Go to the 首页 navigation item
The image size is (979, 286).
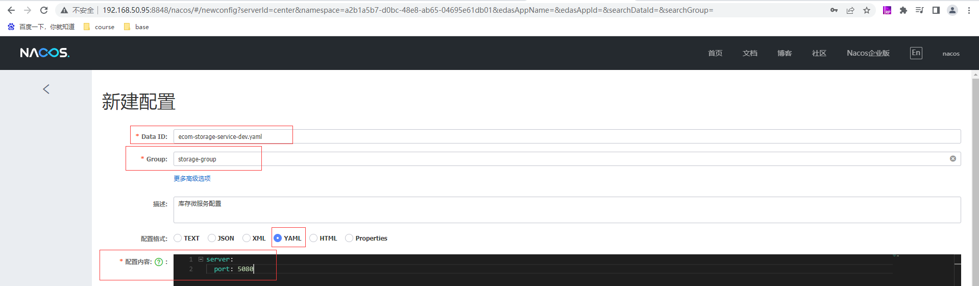(715, 53)
